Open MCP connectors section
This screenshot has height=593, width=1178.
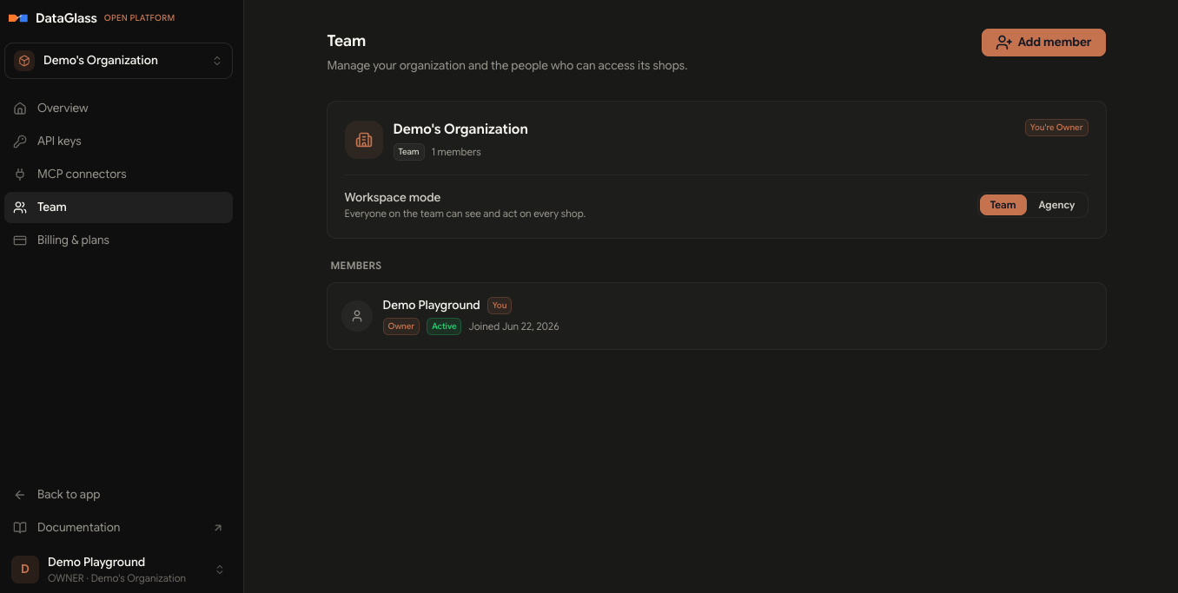coord(119,175)
